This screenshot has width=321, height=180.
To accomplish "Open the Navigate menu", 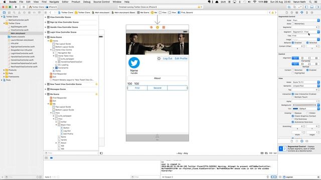I will click(54, 2).
